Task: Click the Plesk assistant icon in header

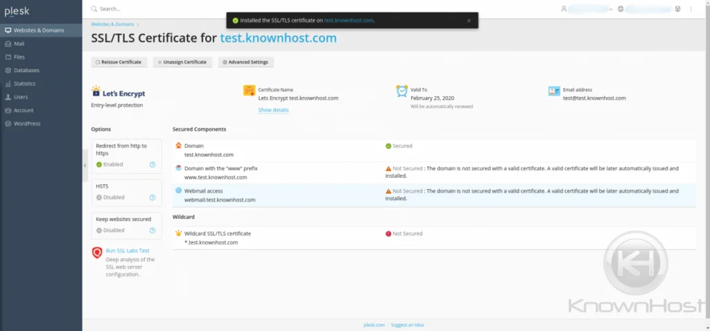Action: pos(678,8)
